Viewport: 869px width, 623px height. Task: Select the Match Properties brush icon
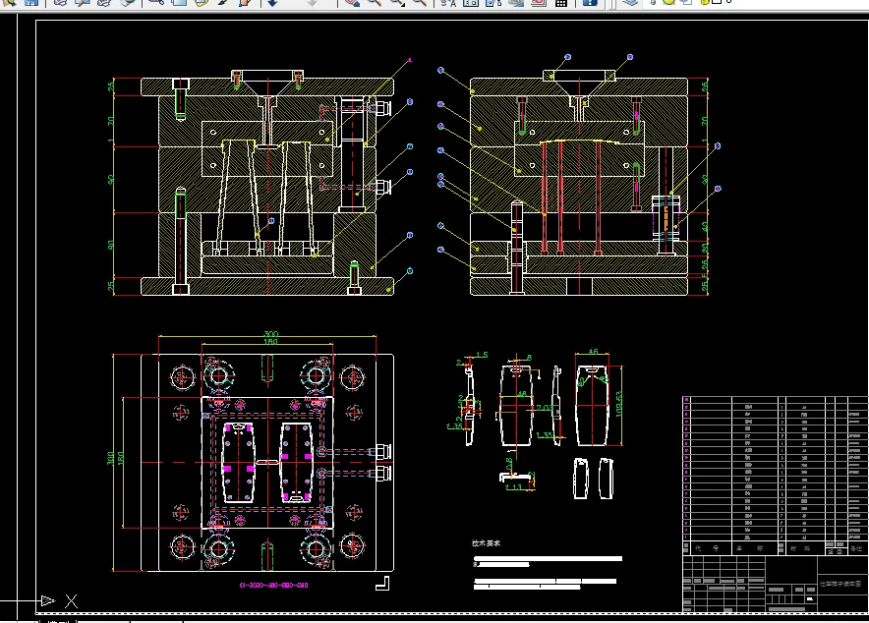tap(223, 2)
